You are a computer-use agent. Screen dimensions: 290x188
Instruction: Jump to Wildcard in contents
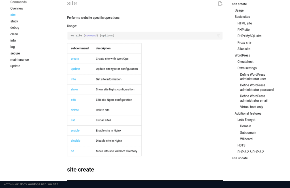(246, 139)
